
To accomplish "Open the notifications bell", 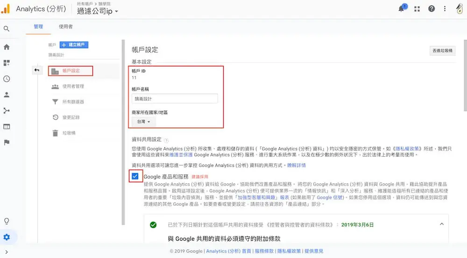I will [402, 8].
